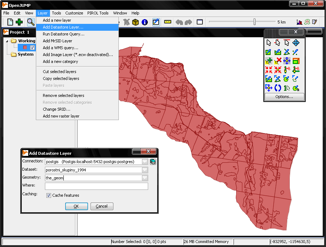Choose Add a WMS query menu item
The height and width of the screenshot is (247, 326).
(78, 48)
